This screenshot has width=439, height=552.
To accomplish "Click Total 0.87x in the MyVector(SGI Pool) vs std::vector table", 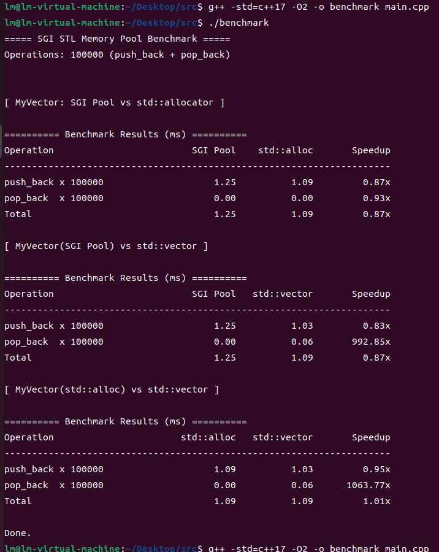I will (376, 358).
